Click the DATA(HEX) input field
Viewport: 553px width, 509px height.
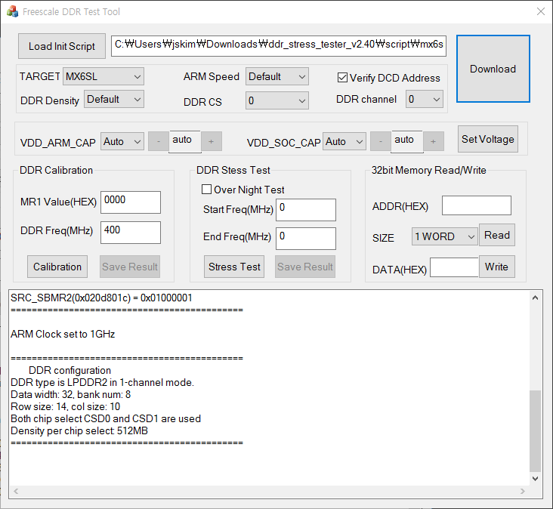[x=454, y=267]
